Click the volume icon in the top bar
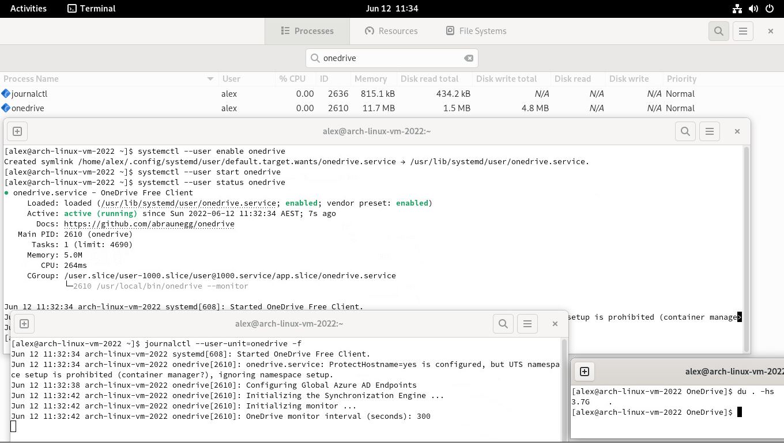 tap(754, 8)
